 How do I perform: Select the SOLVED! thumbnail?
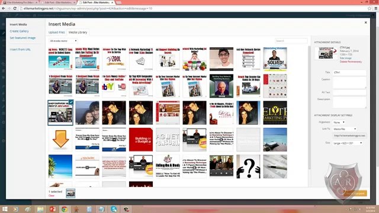pos(275,59)
